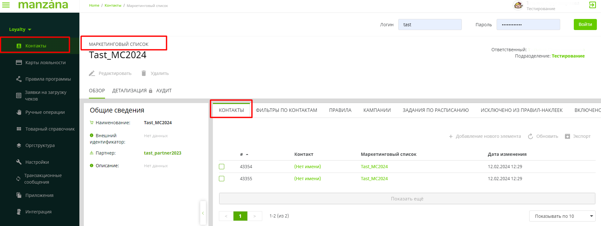601x226 pixels.
Task: Switch to the АУДИТ tab
Action: point(164,91)
